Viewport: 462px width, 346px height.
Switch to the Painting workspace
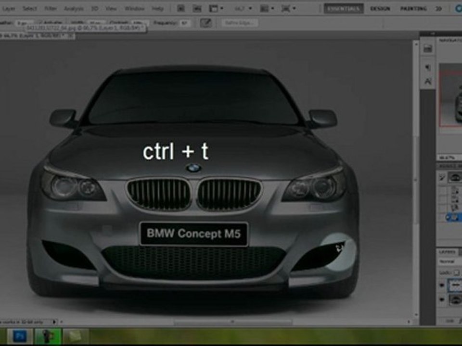(x=413, y=9)
